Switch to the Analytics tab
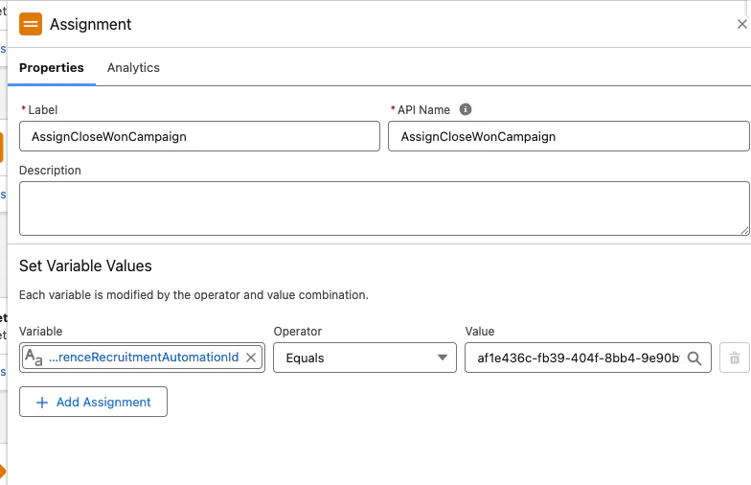751x485 pixels. pyautogui.click(x=133, y=67)
